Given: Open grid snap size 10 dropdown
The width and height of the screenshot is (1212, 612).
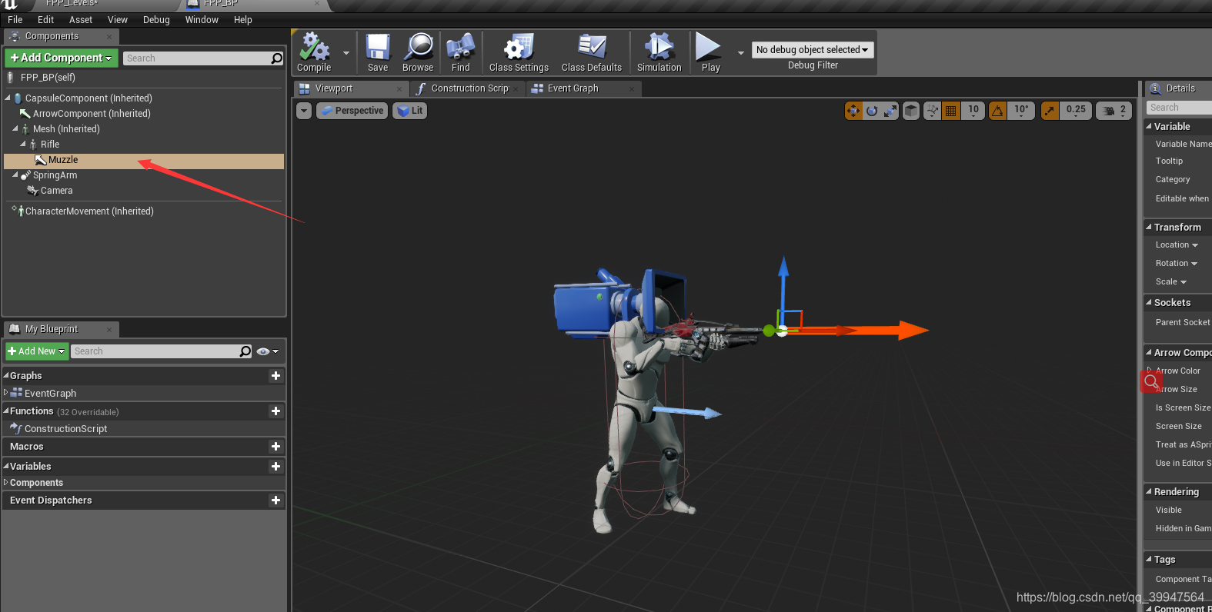Looking at the screenshot, I should 973,111.
